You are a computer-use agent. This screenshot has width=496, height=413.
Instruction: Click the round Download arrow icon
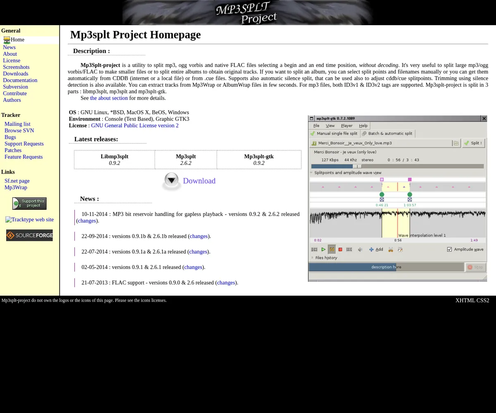click(171, 181)
